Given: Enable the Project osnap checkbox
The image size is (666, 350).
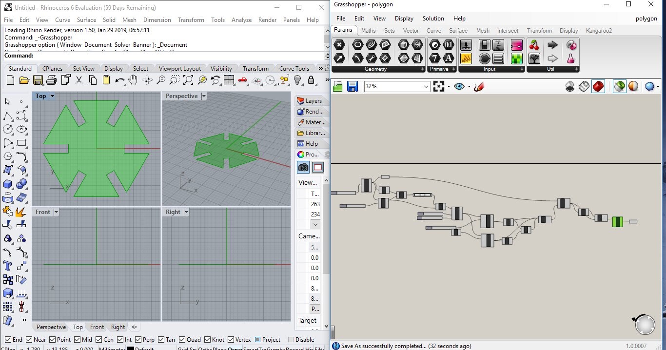Looking at the screenshot, I should click(x=257, y=340).
